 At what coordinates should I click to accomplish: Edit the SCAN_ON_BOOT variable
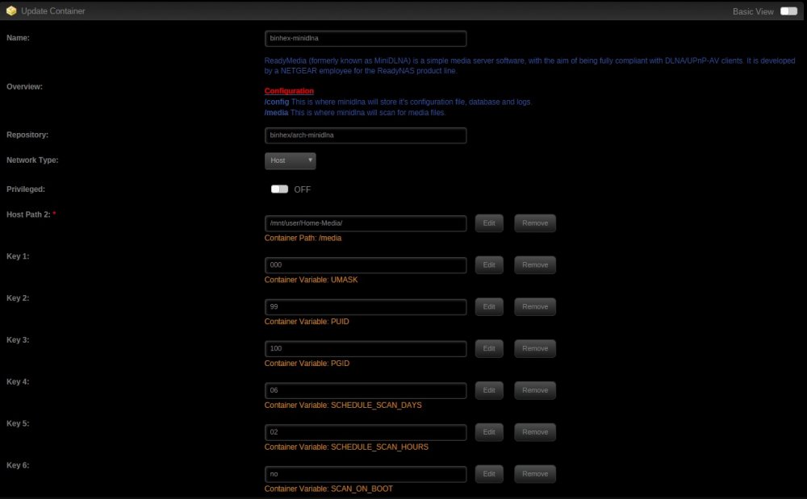tap(489, 474)
